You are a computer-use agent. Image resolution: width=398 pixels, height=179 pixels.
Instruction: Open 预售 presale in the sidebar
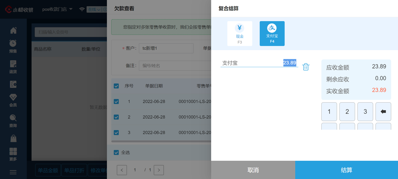point(13,46)
